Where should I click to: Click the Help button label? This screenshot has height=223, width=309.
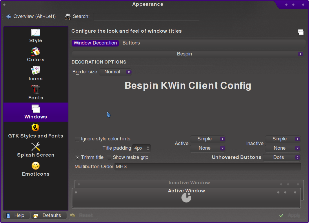[19, 215]
